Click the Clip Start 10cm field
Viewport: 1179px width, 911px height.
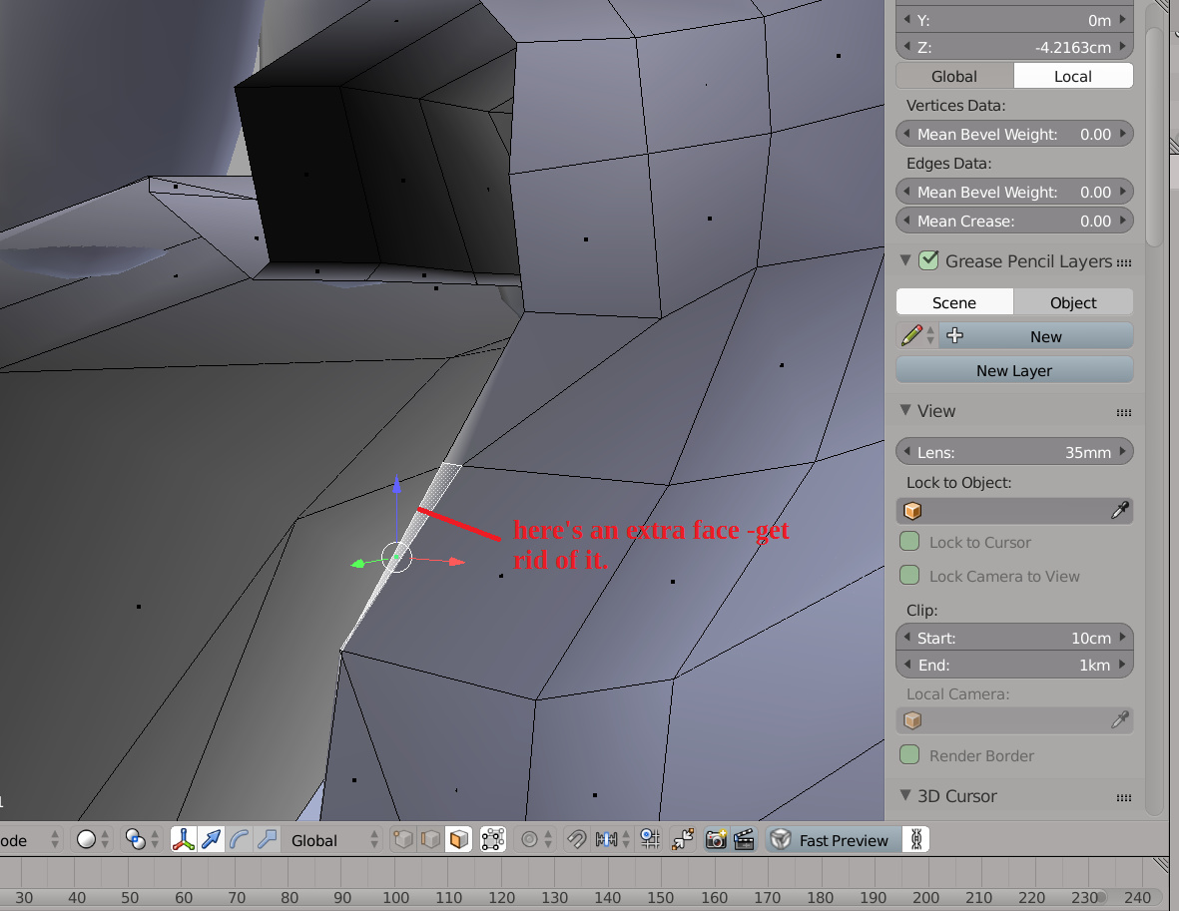[1014, 638]
